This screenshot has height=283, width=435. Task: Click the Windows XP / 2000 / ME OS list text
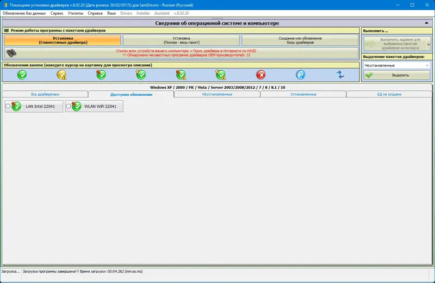[217, 87]
